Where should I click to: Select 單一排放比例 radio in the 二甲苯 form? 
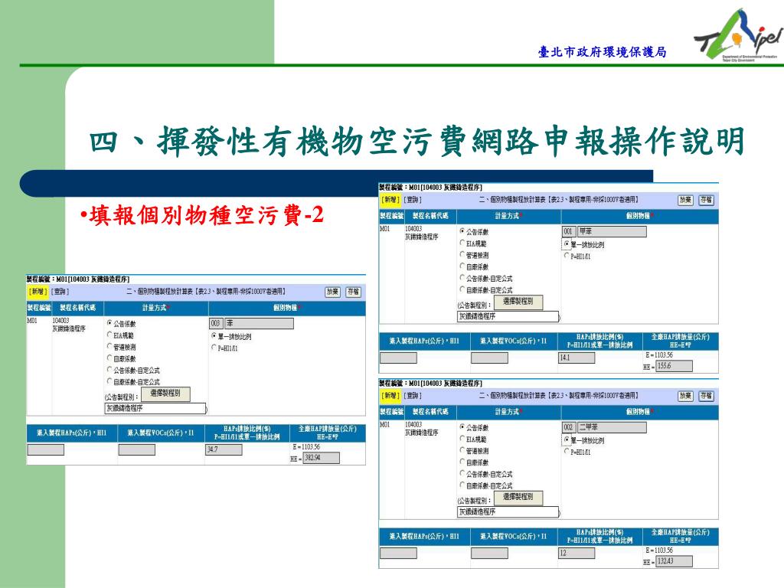567,440
